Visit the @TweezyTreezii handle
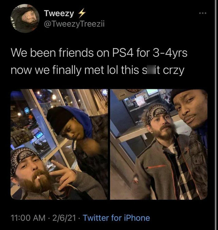Viewport: 218px width, 230px height. (x=74, y=24)
